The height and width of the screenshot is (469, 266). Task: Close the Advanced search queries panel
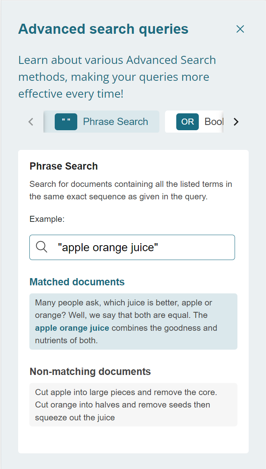tap(240, 29)
